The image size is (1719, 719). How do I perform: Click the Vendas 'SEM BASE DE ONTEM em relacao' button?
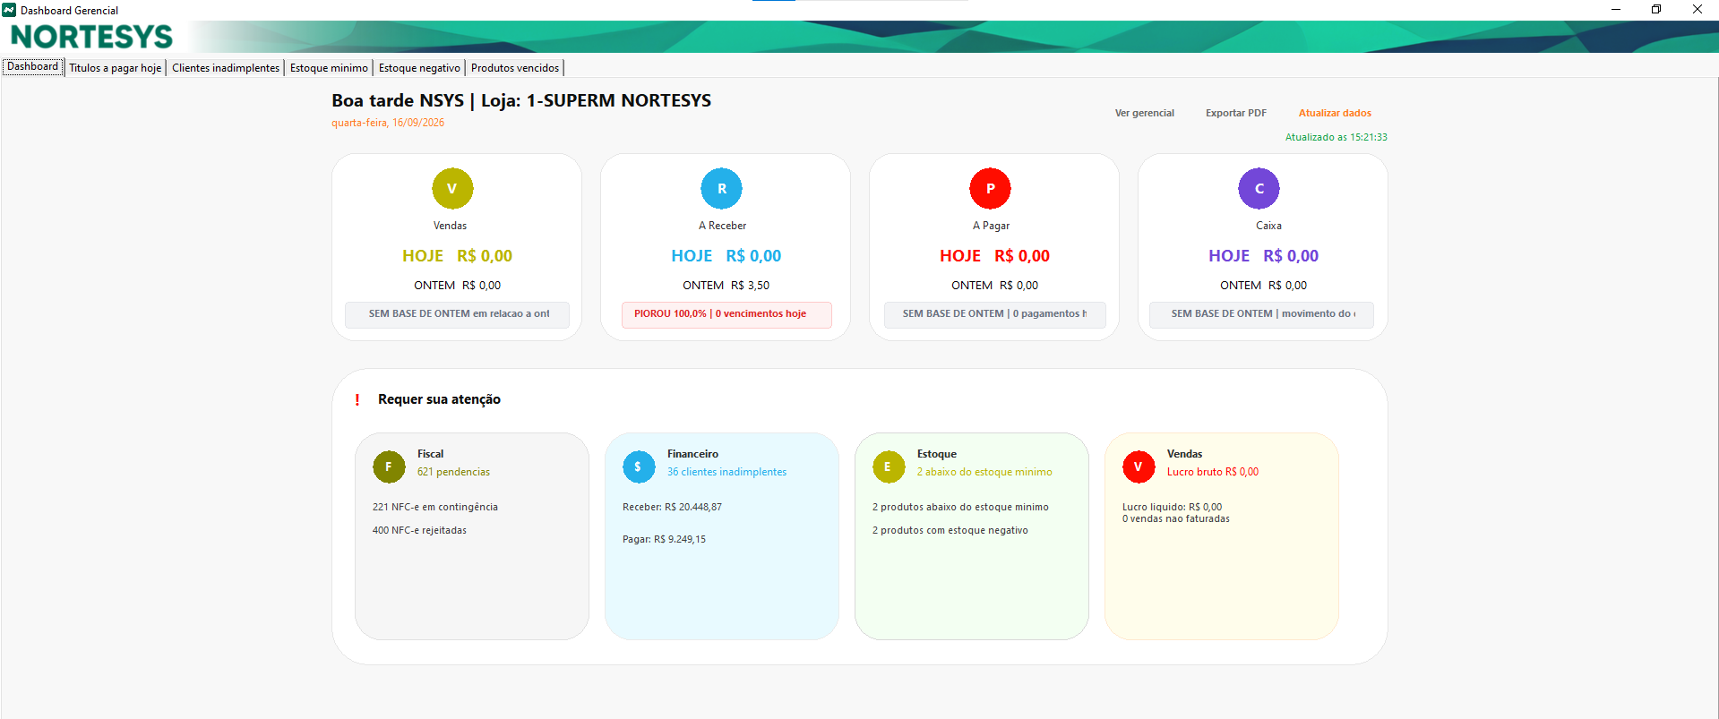tap(457, 314)
